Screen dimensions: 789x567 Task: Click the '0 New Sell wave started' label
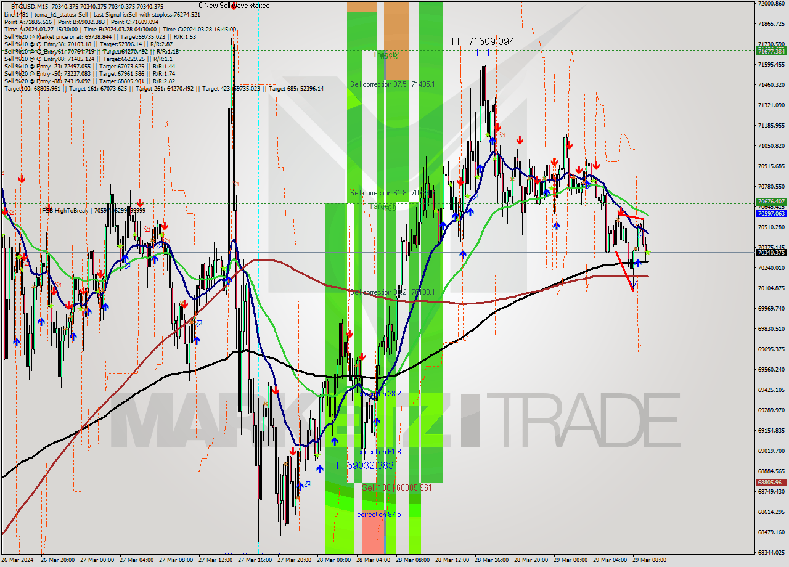pyautogui.click(x=234, y=6)
